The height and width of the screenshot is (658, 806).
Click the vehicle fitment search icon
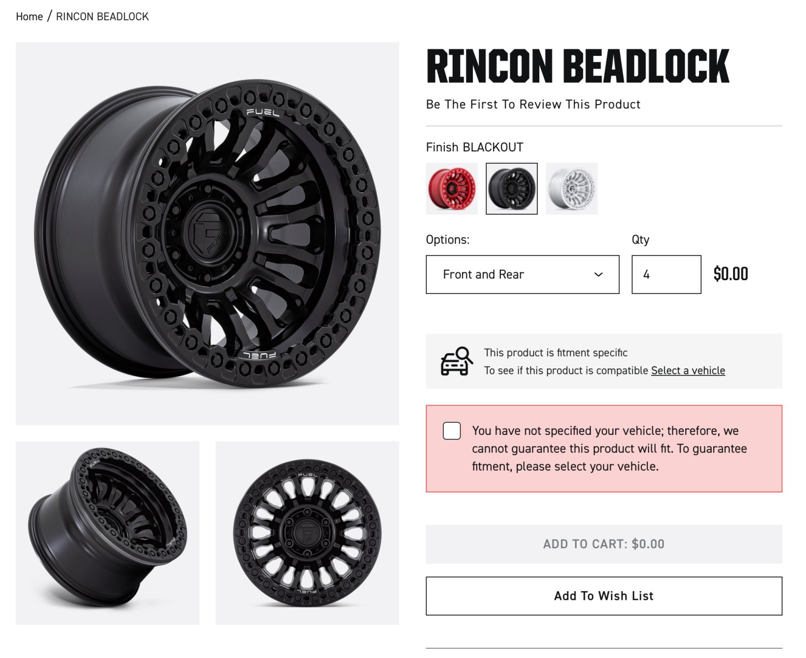pyautogui.click(x=456, y=361)
